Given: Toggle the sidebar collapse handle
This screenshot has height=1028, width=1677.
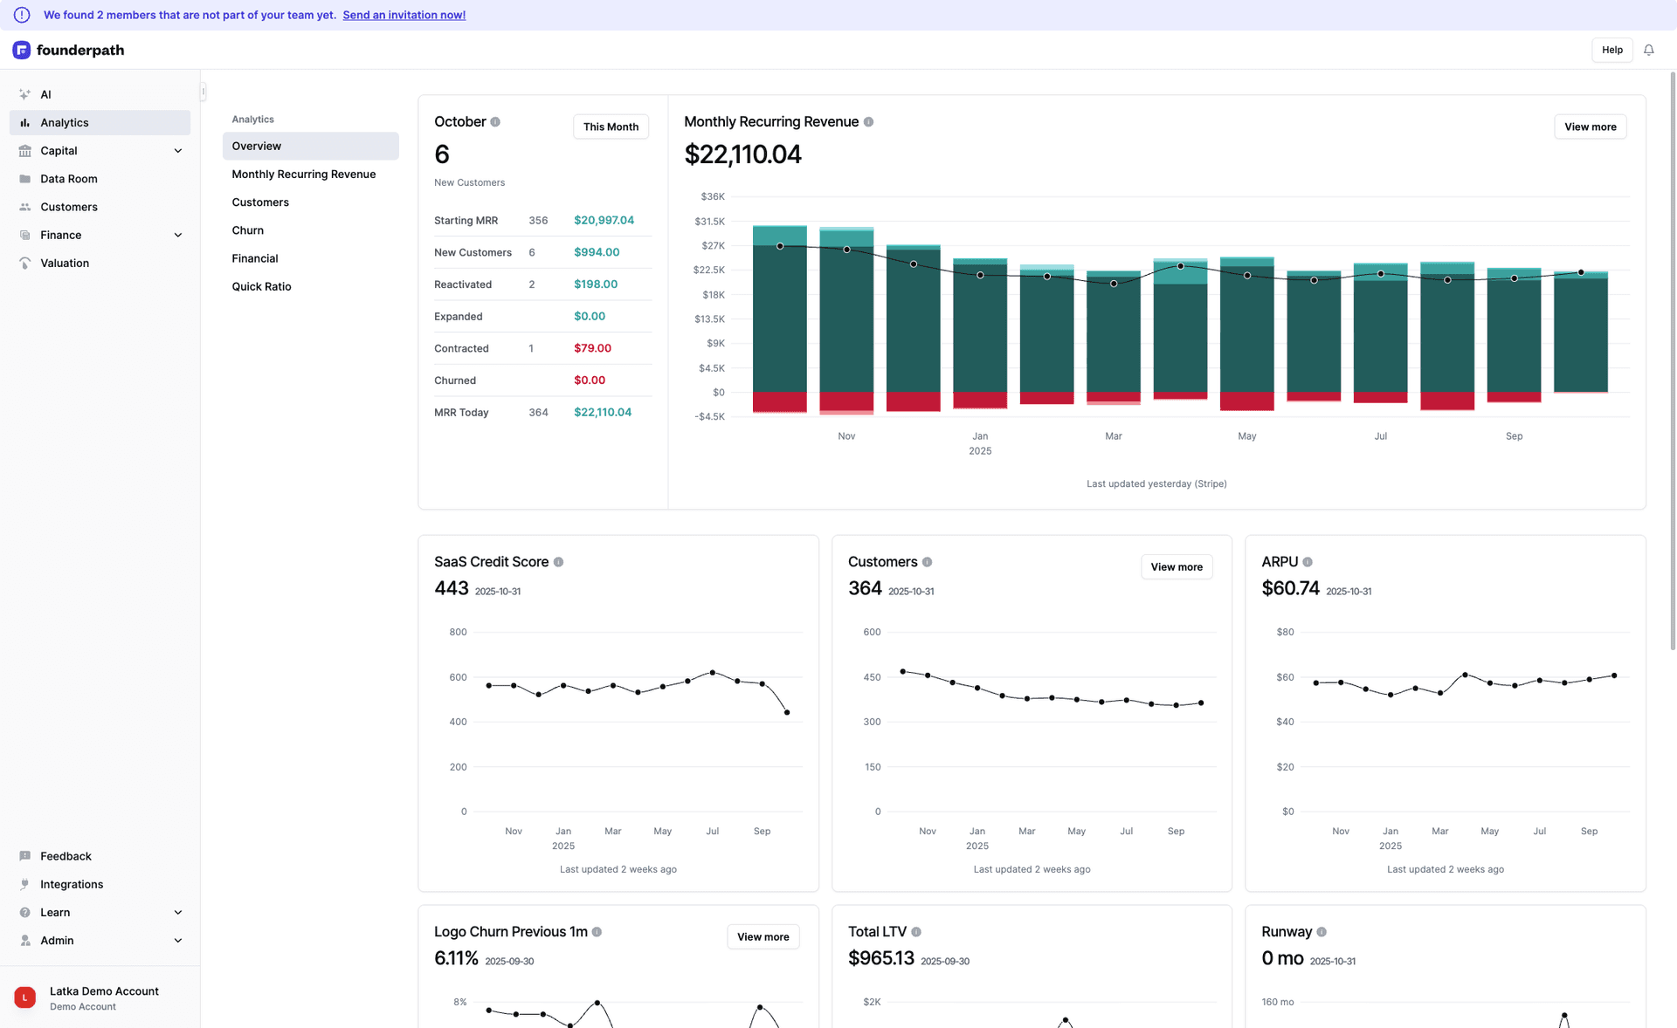Looking at the screenshot, I should (202, 91).
